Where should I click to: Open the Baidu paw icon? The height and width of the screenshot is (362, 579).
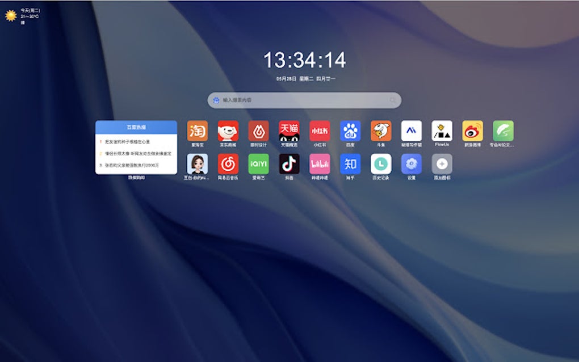pos(350,131)
